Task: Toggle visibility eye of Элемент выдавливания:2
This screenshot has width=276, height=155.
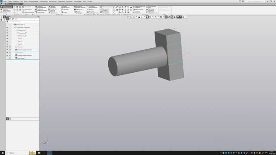Action: point(7,56)
